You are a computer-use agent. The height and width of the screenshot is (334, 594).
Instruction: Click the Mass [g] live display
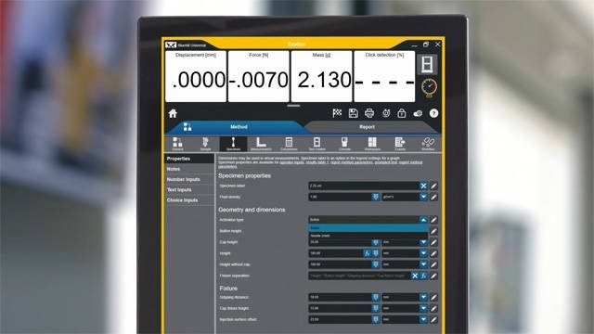322,76
